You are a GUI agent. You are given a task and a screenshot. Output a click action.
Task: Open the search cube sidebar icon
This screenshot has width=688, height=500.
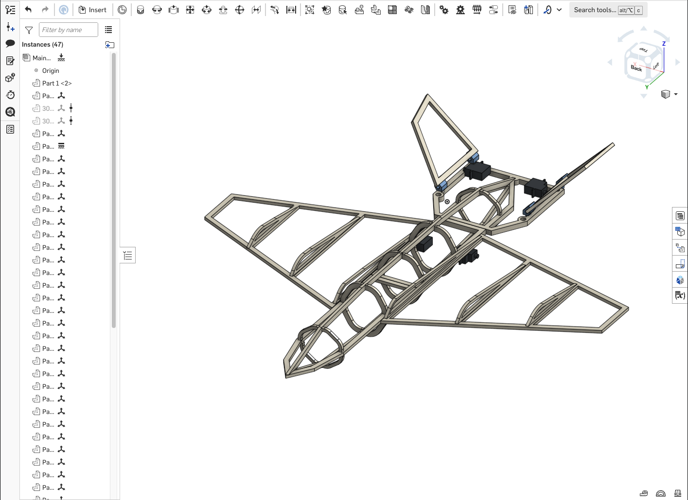coord(10,112)
